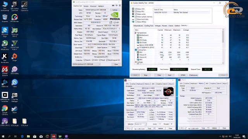
Task: Toggle Stress FPU checkbox
Action: (x=136, y=12)
